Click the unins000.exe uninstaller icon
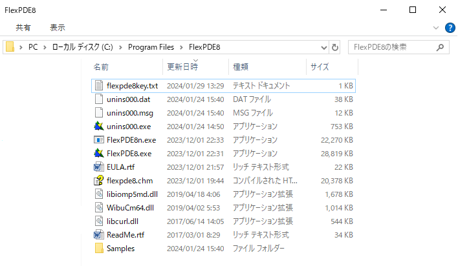This screenshot has height=266, width=458. coord(99,126)
